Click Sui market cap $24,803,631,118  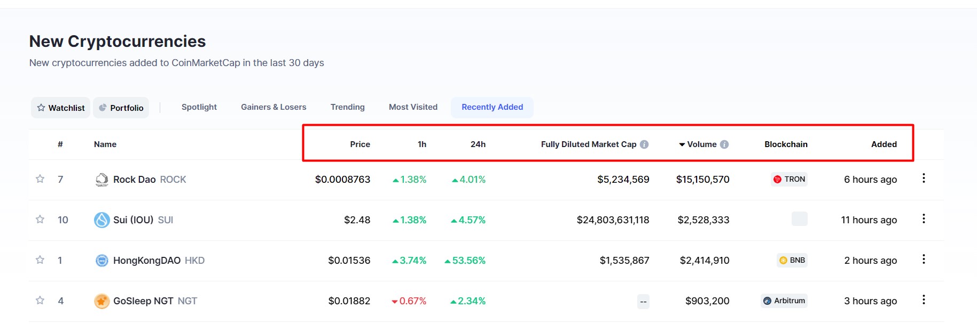click(x=613, y=220)
